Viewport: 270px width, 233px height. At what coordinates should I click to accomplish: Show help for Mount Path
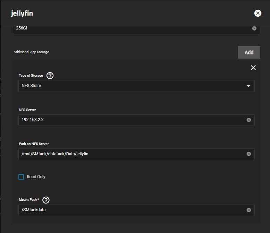pos(46,200)
